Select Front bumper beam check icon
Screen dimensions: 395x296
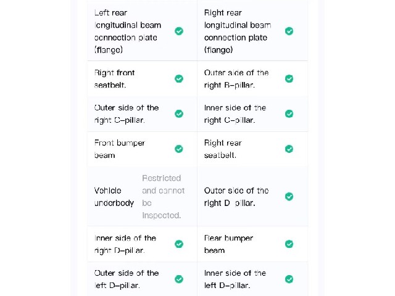pyautogui.click(x=179, y=149)
